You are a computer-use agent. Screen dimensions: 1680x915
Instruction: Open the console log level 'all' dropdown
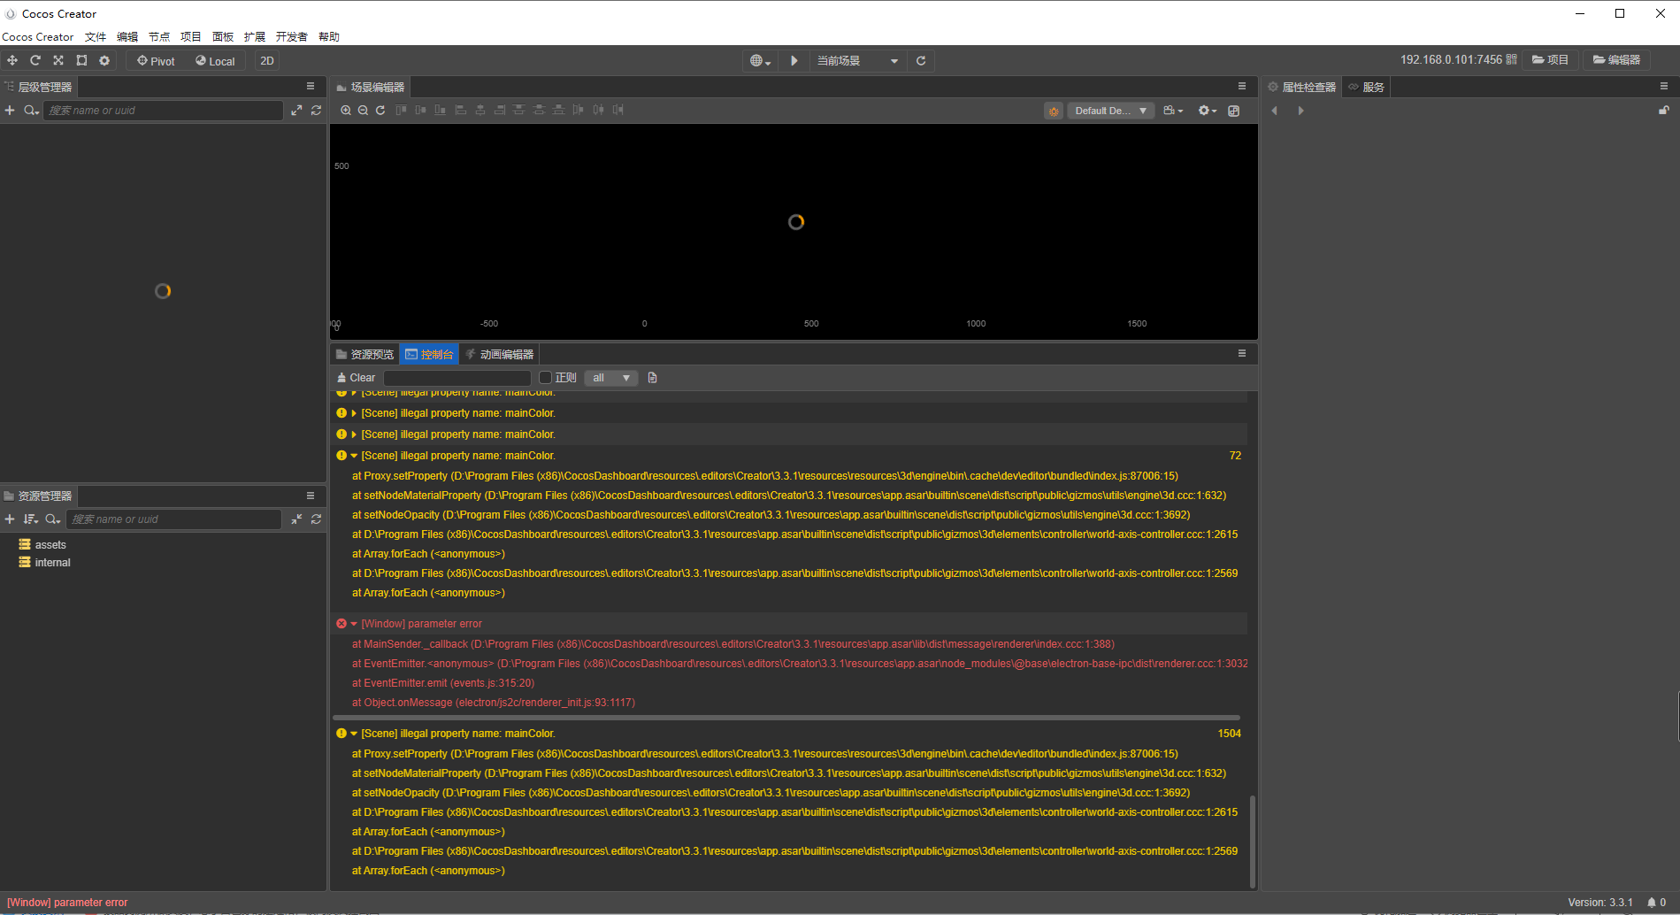coord(611,378)
